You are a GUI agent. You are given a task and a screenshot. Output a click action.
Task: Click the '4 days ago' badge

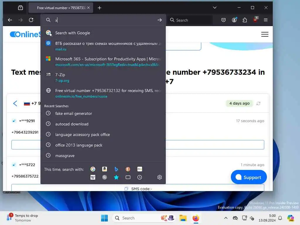pos(239,103)
